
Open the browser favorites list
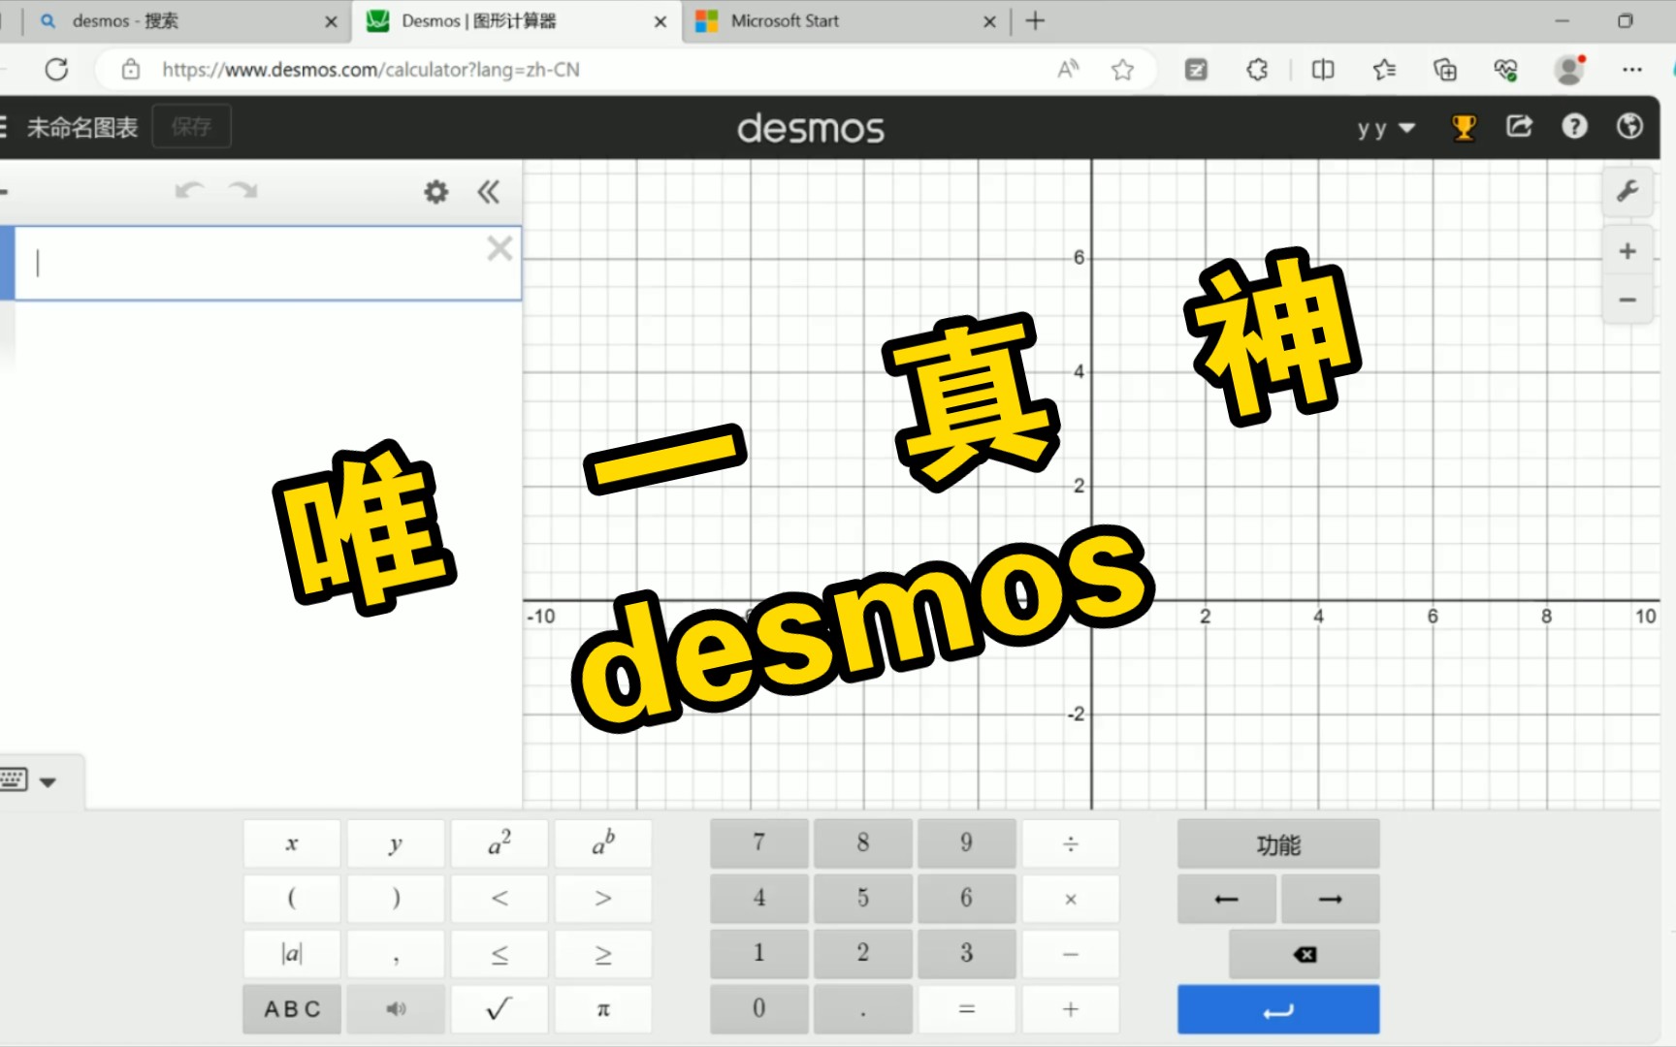point(1384,70)
